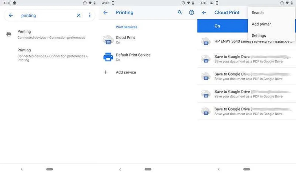Image resolution: width=296 pixels, height=175 pixels.
Task: Clear the search text with X icon
Action: [x=79, y=15]
